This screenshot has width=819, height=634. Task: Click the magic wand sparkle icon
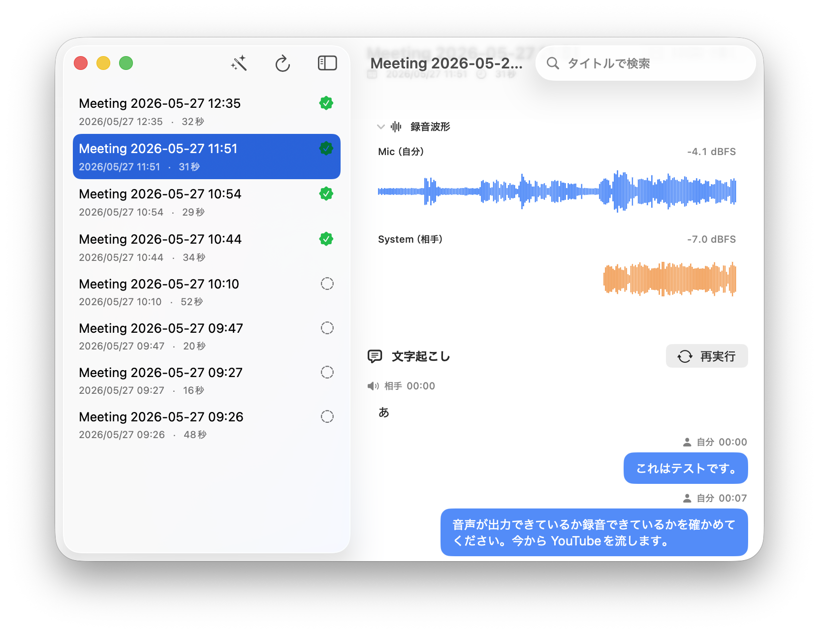pyautogui.click(x=239, y=63)
